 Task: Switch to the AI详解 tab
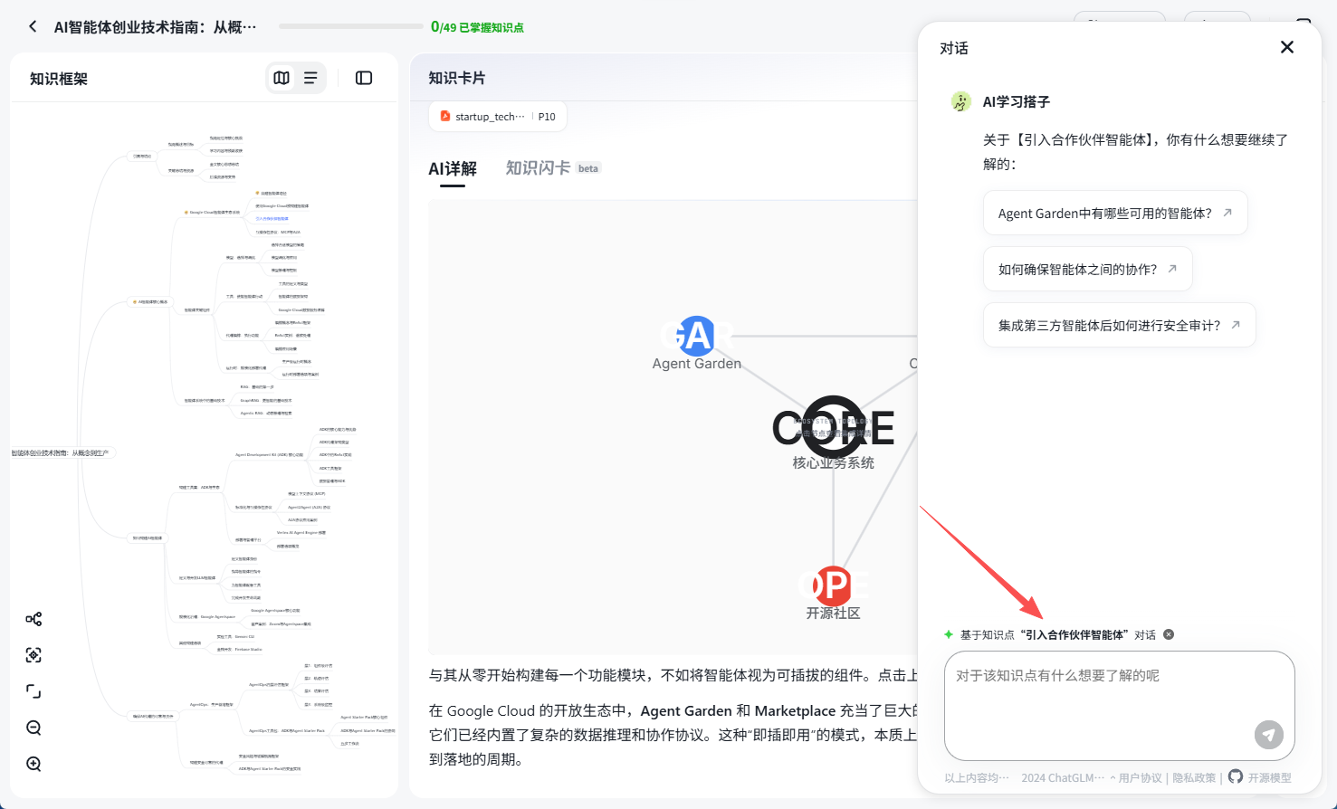[453, 168]
